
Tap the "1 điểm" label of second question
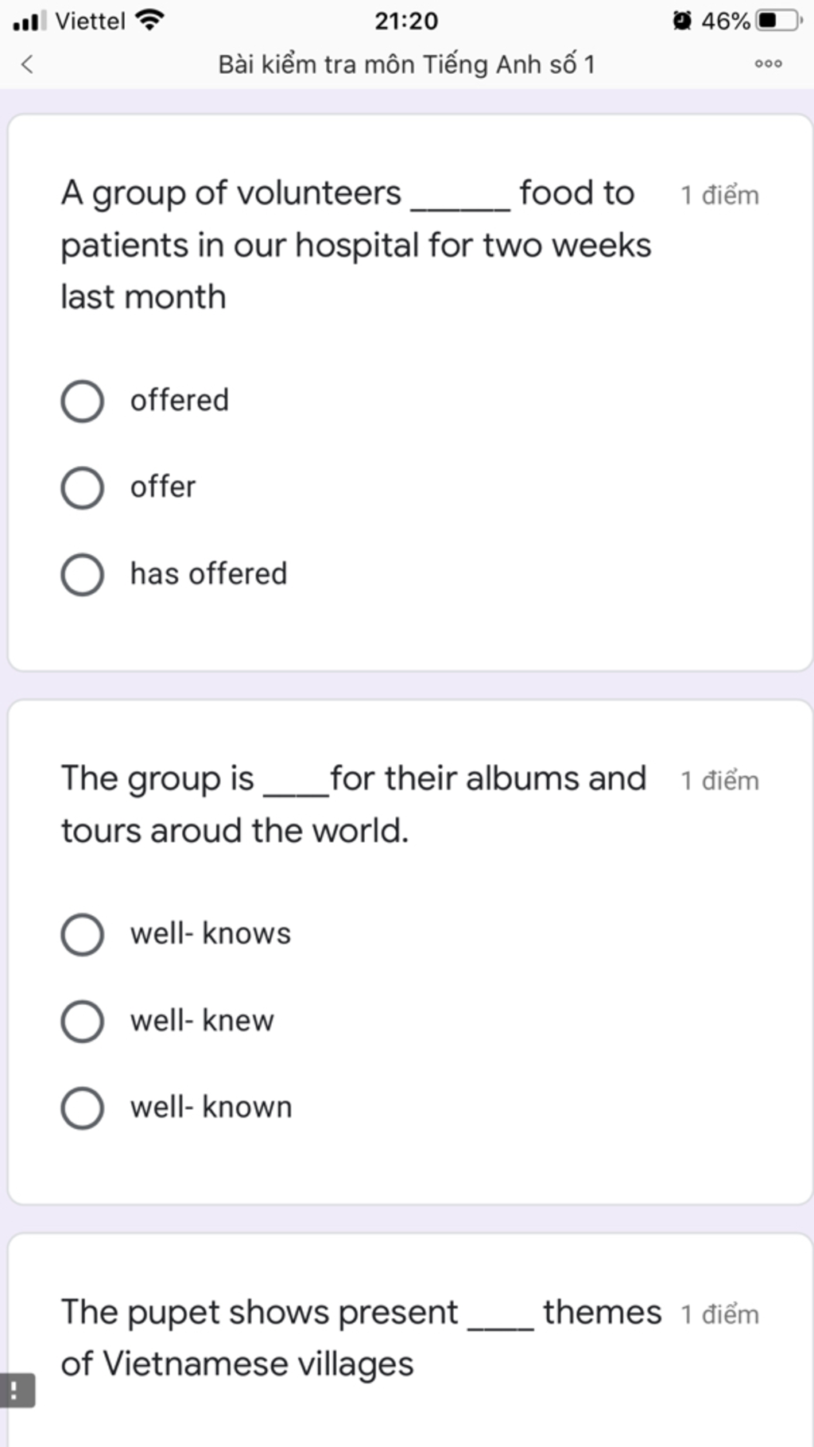pos(719,781)
